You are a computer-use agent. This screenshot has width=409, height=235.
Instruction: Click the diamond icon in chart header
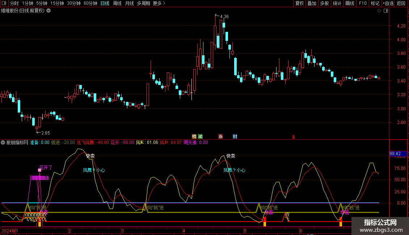[379, 11]
